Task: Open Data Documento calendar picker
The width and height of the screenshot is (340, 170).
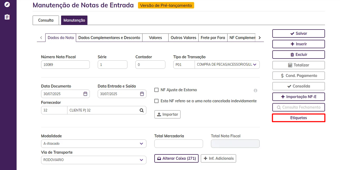Action: [x=85, y=94]
